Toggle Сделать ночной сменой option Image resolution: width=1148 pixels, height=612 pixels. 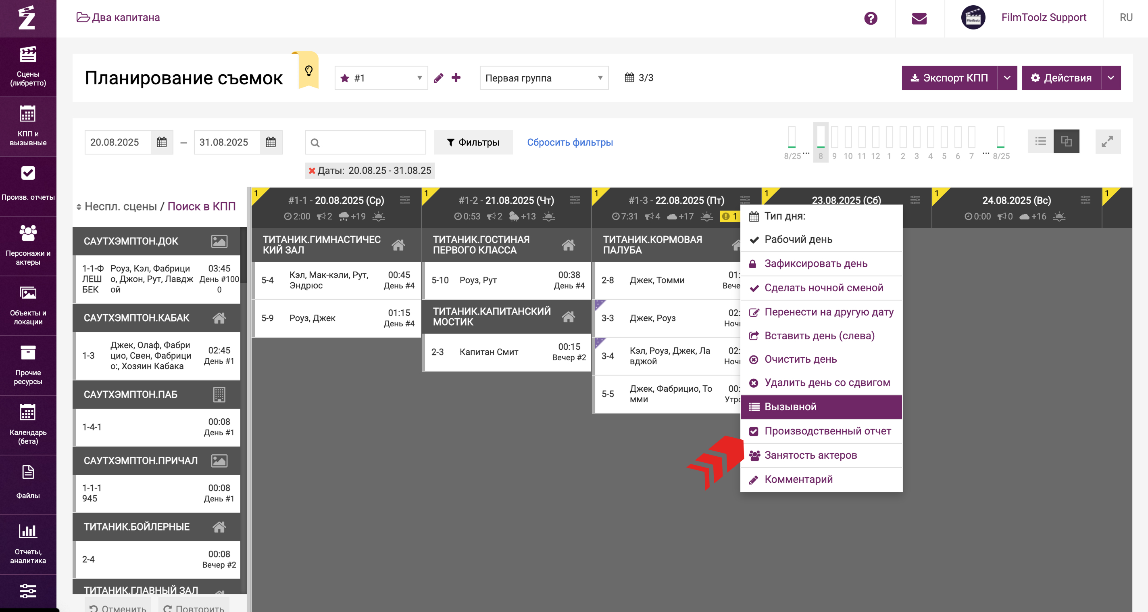coord(821,288)
